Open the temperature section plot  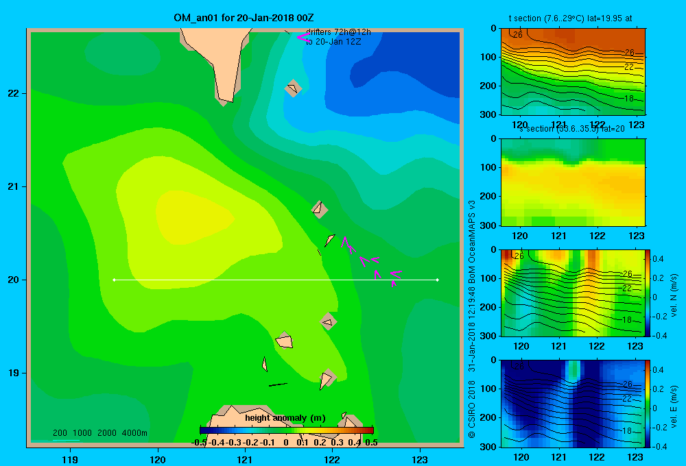click(x=573, y=72)
